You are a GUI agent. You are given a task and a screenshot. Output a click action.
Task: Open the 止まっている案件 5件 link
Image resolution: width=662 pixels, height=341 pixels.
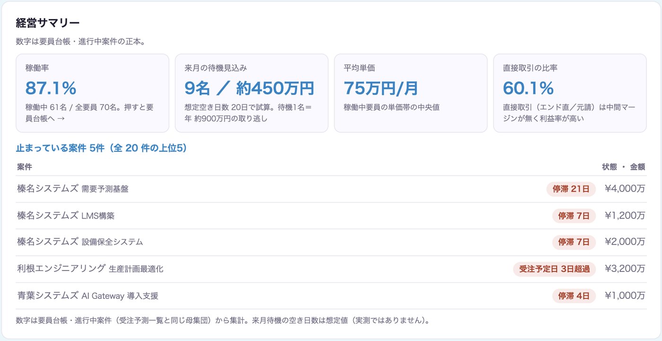(102, 148)
